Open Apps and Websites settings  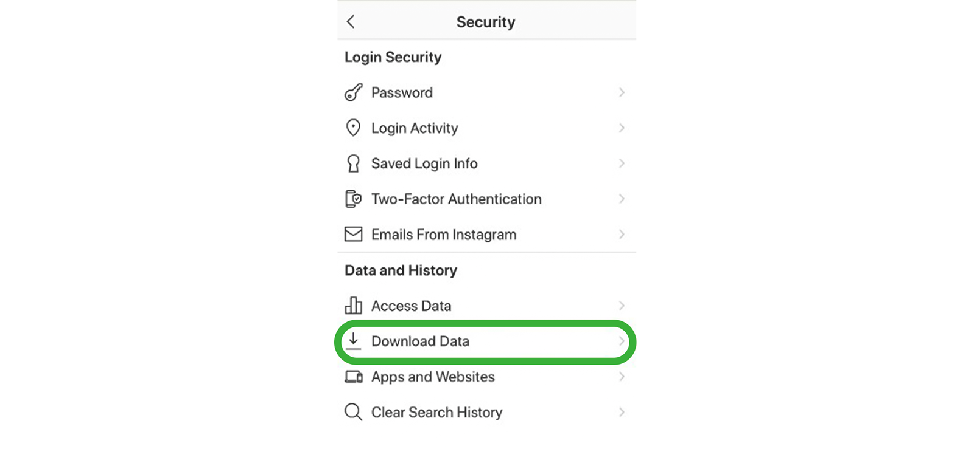coord(433,377)
